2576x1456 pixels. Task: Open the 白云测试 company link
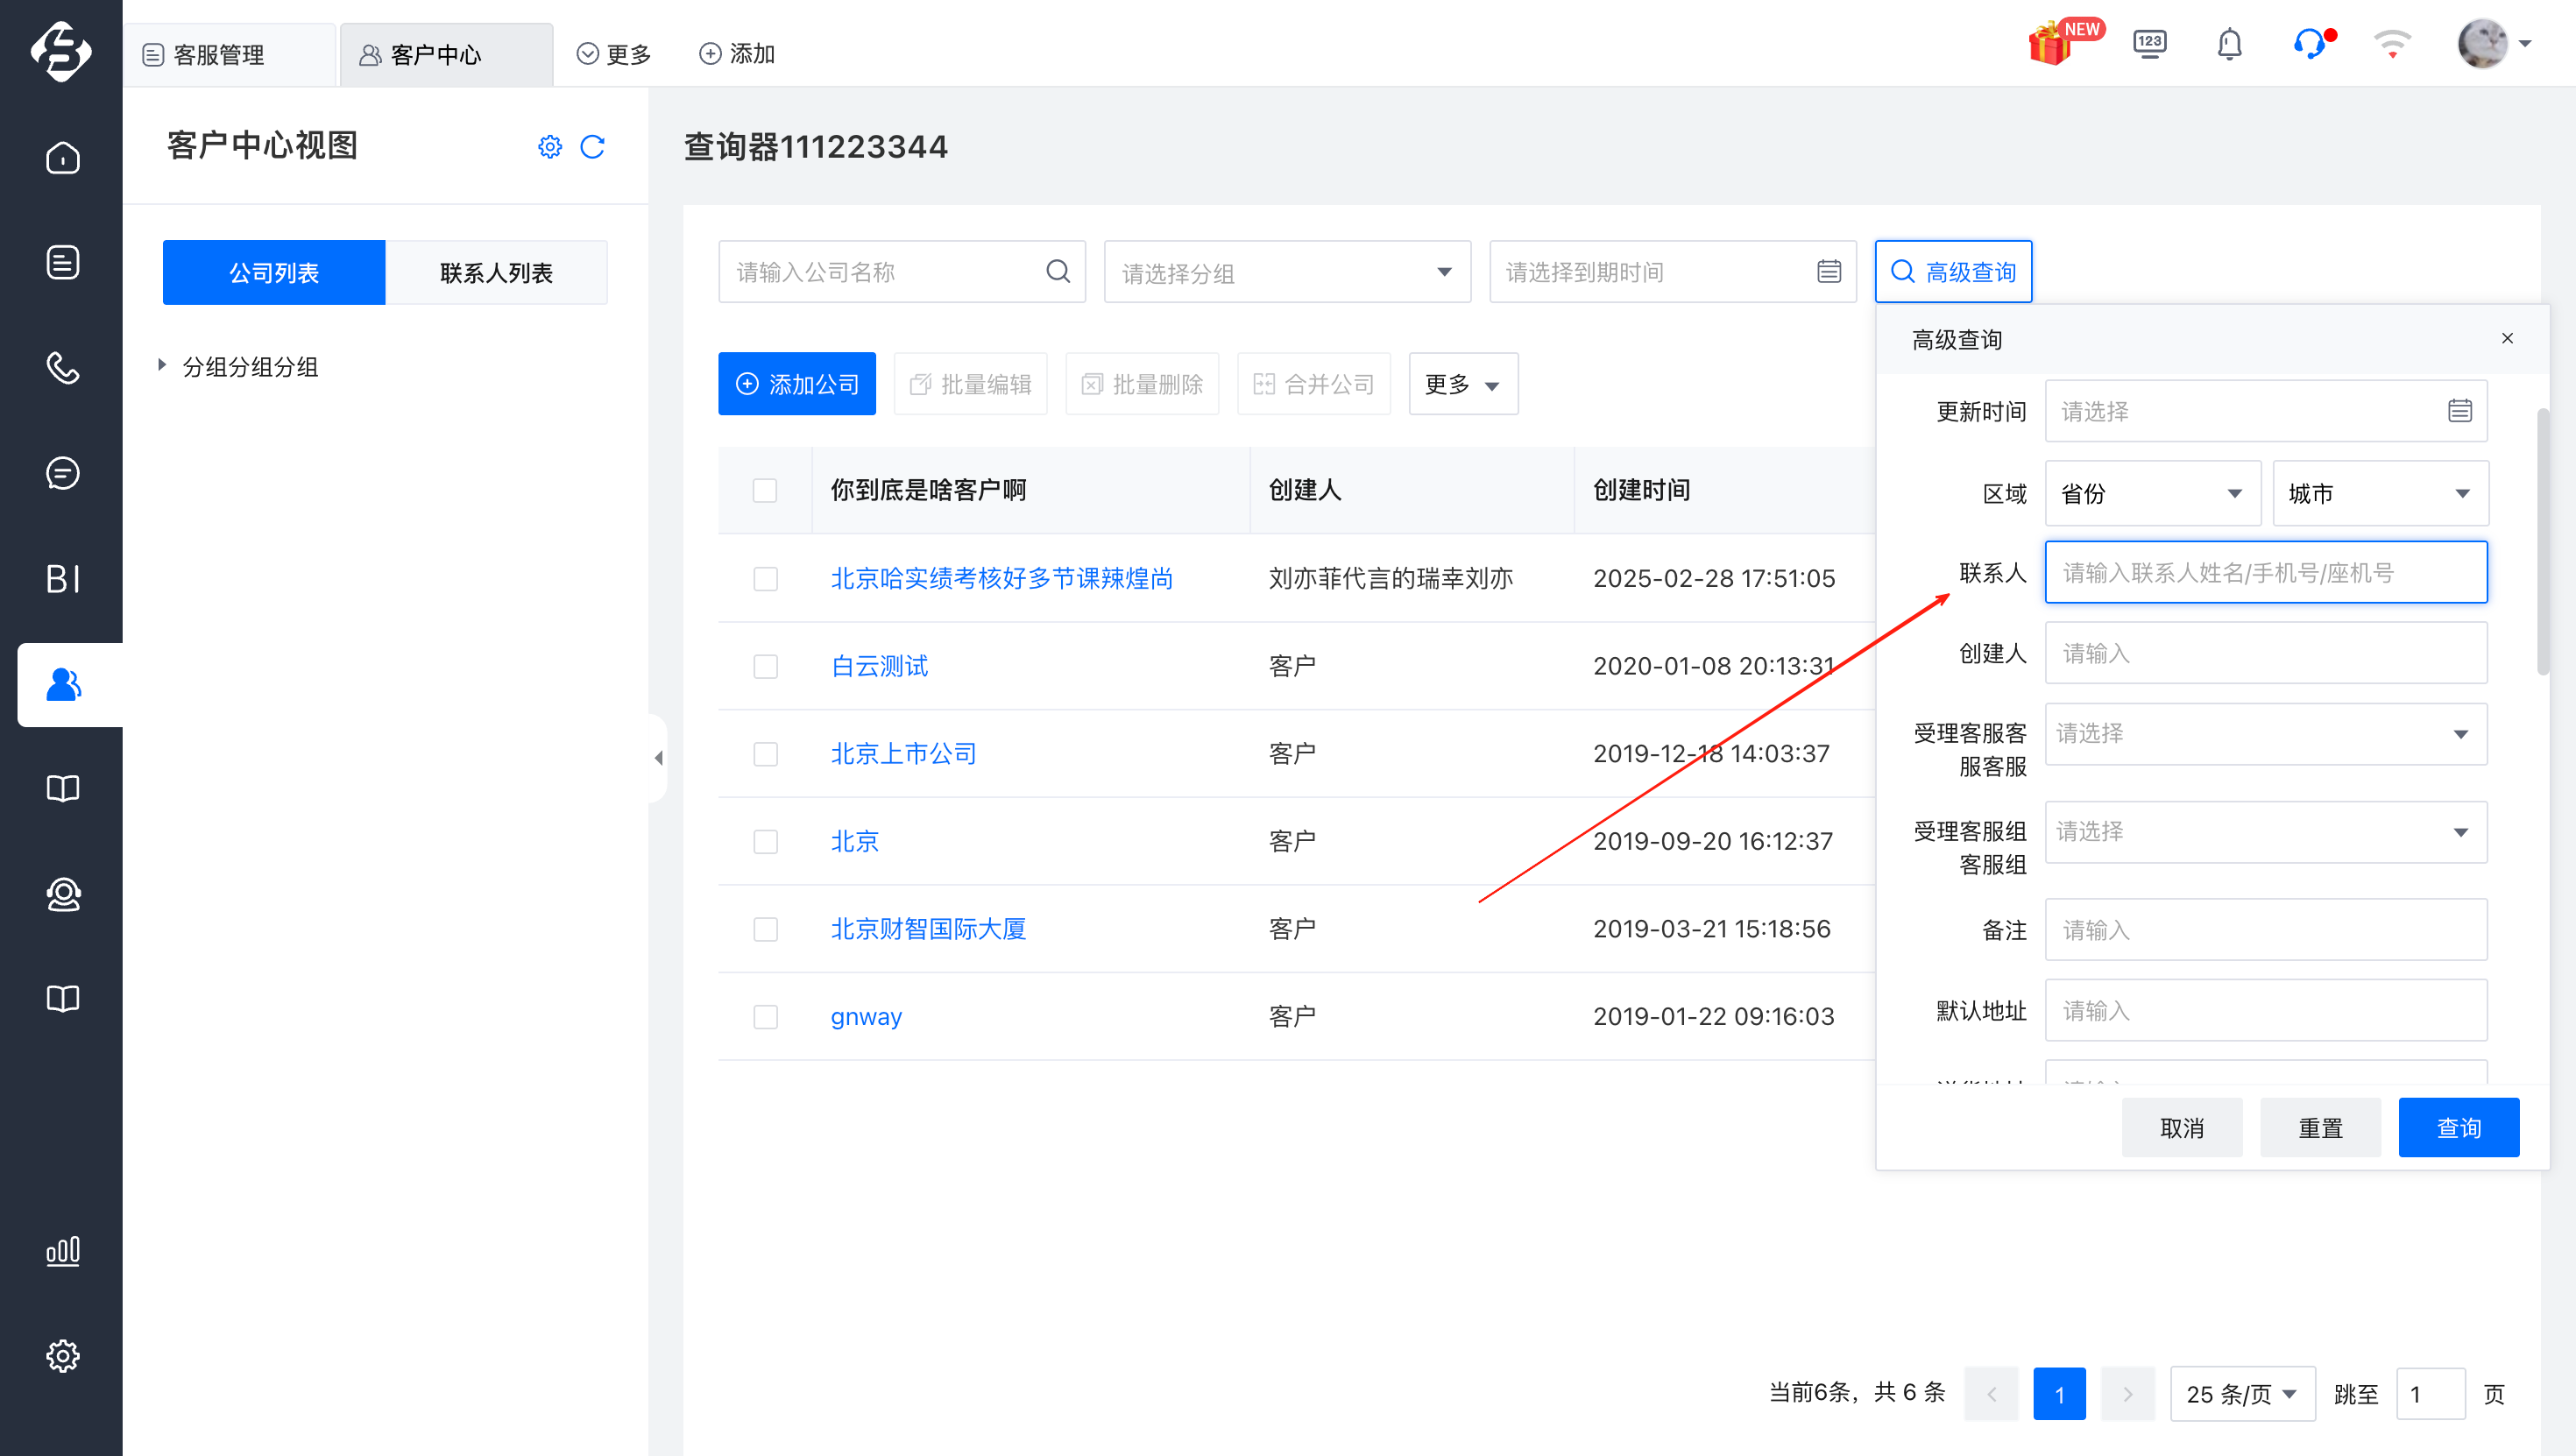pyautogui.click(x=879, y=666)
